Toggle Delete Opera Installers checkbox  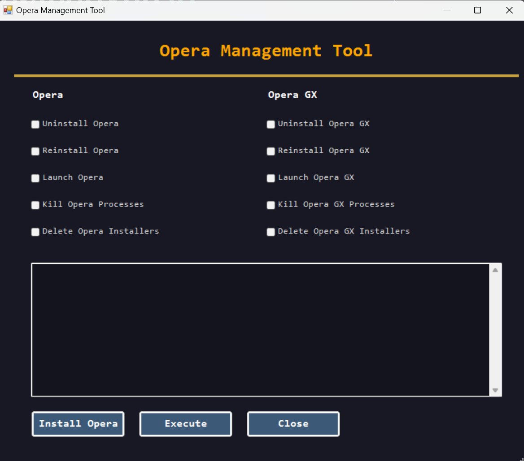(35, 232)
